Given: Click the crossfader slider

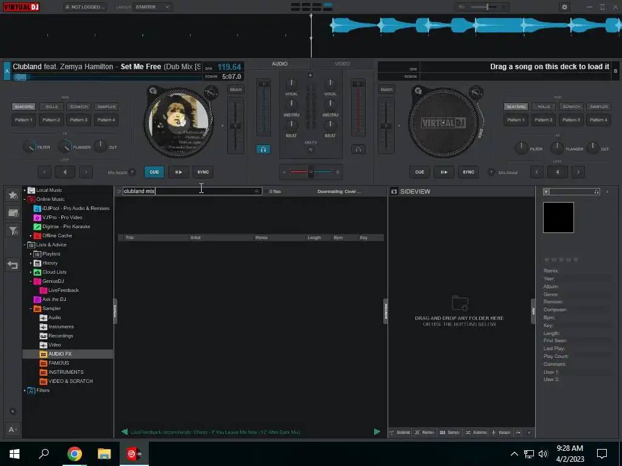Looking at the screenshot, I should [310, 172].
